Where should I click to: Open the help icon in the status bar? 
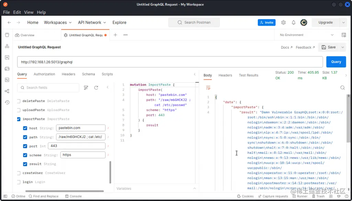[x=346, y=196]
